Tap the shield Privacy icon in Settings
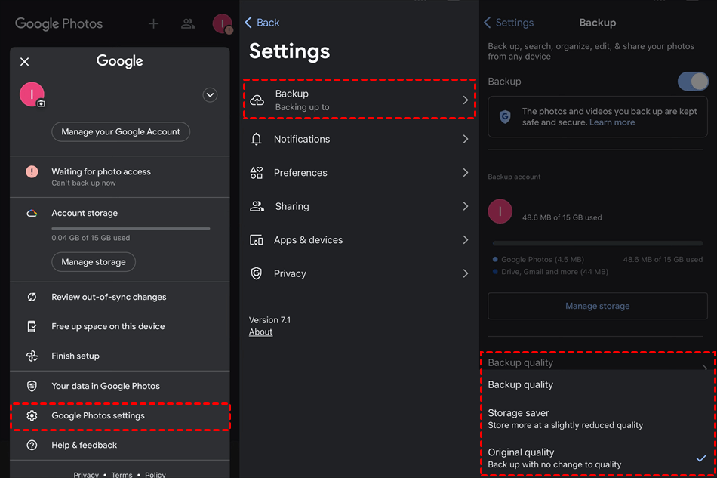 (257, 273)
